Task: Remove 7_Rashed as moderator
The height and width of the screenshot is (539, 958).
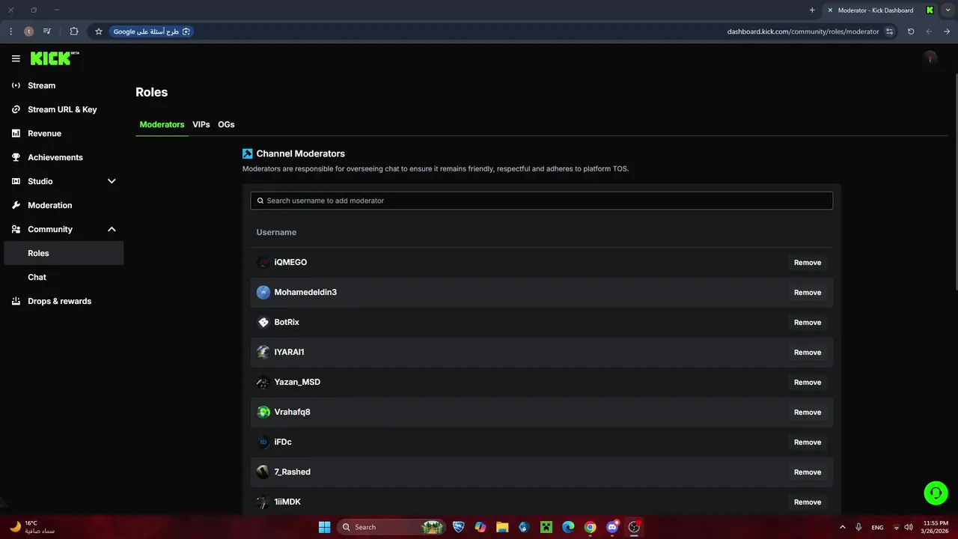Action: click(808, 472)
